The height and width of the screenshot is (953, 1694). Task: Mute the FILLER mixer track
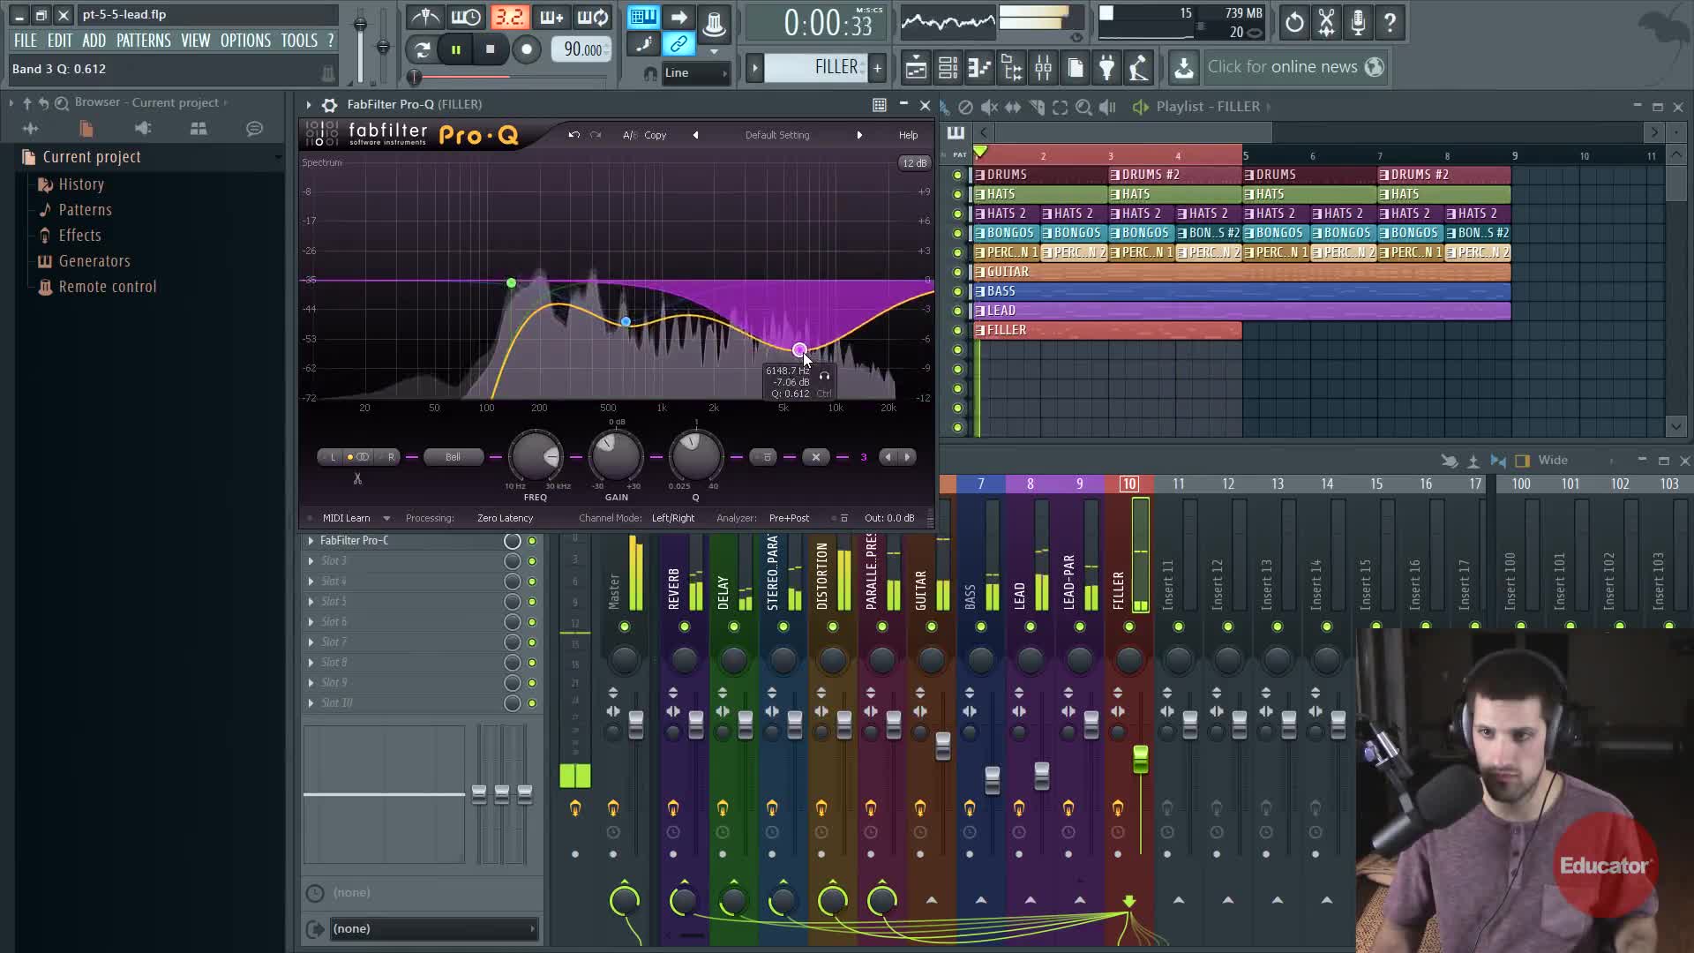pyautogui.click(x=1128, y=627)
